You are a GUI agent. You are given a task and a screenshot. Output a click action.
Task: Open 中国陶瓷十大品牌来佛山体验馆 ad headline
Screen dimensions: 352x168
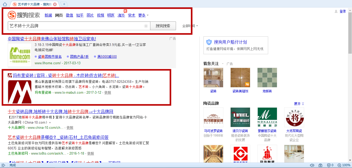52,39
